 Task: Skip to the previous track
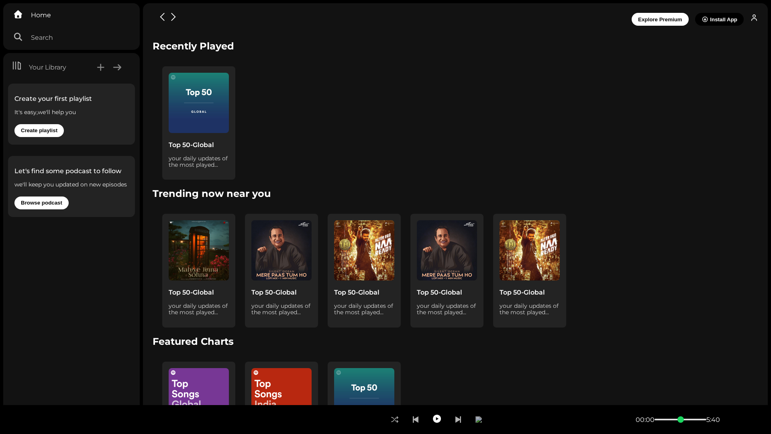tap(416, 420)
